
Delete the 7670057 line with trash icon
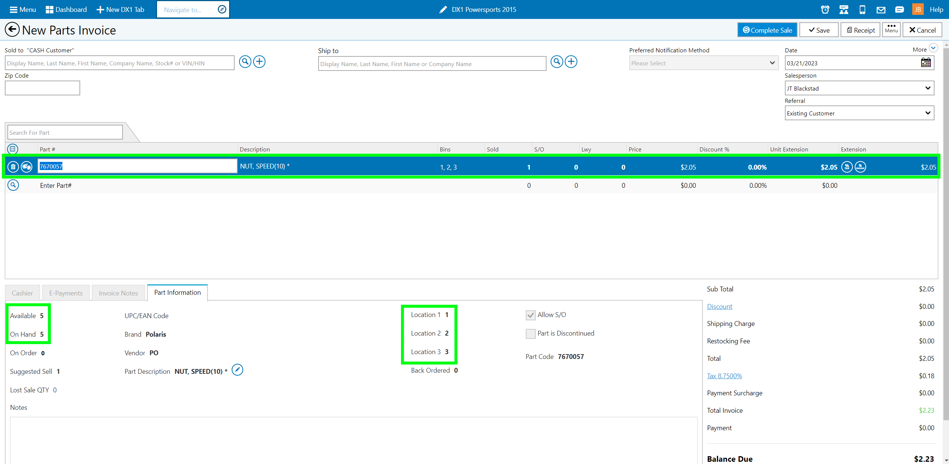pyautogui.click(x=13, y=167)
